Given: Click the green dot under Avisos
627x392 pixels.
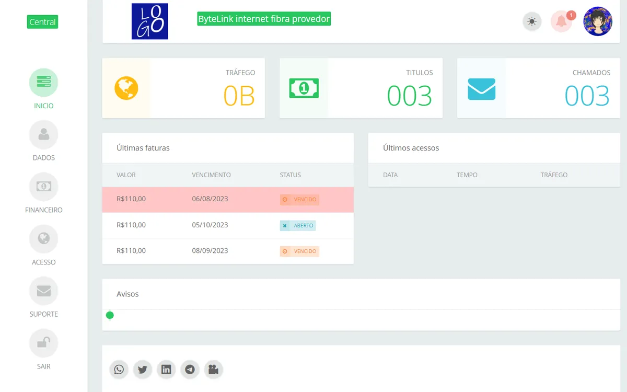Looking at the screenshot, I should pyautogui.click(x=110, y=315).
